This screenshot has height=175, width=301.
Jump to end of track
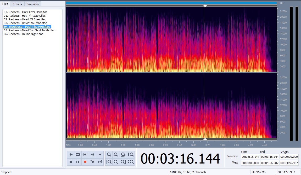[x=100, y=162]
